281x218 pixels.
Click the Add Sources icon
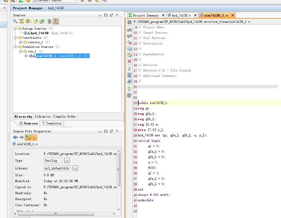(x=42, y=21)
